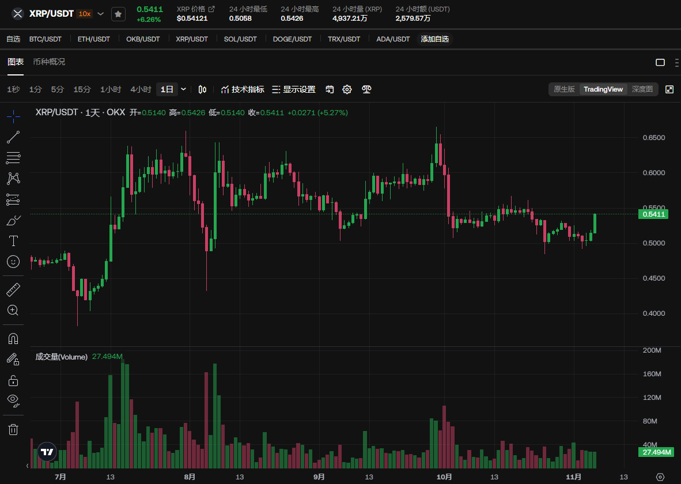Click the 添加自选 button
Viewport: 681px width, 484px height.
434,39
